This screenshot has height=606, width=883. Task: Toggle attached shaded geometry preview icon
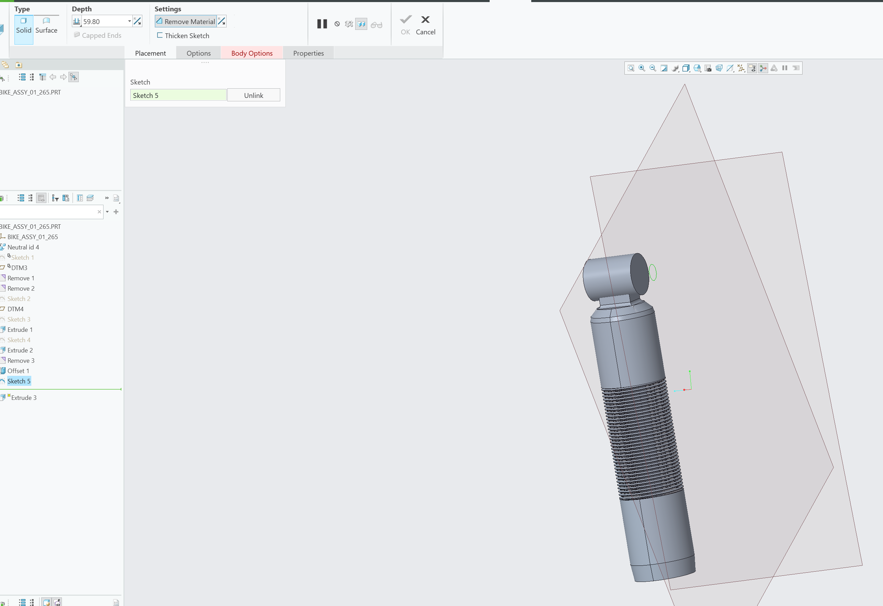361,24
